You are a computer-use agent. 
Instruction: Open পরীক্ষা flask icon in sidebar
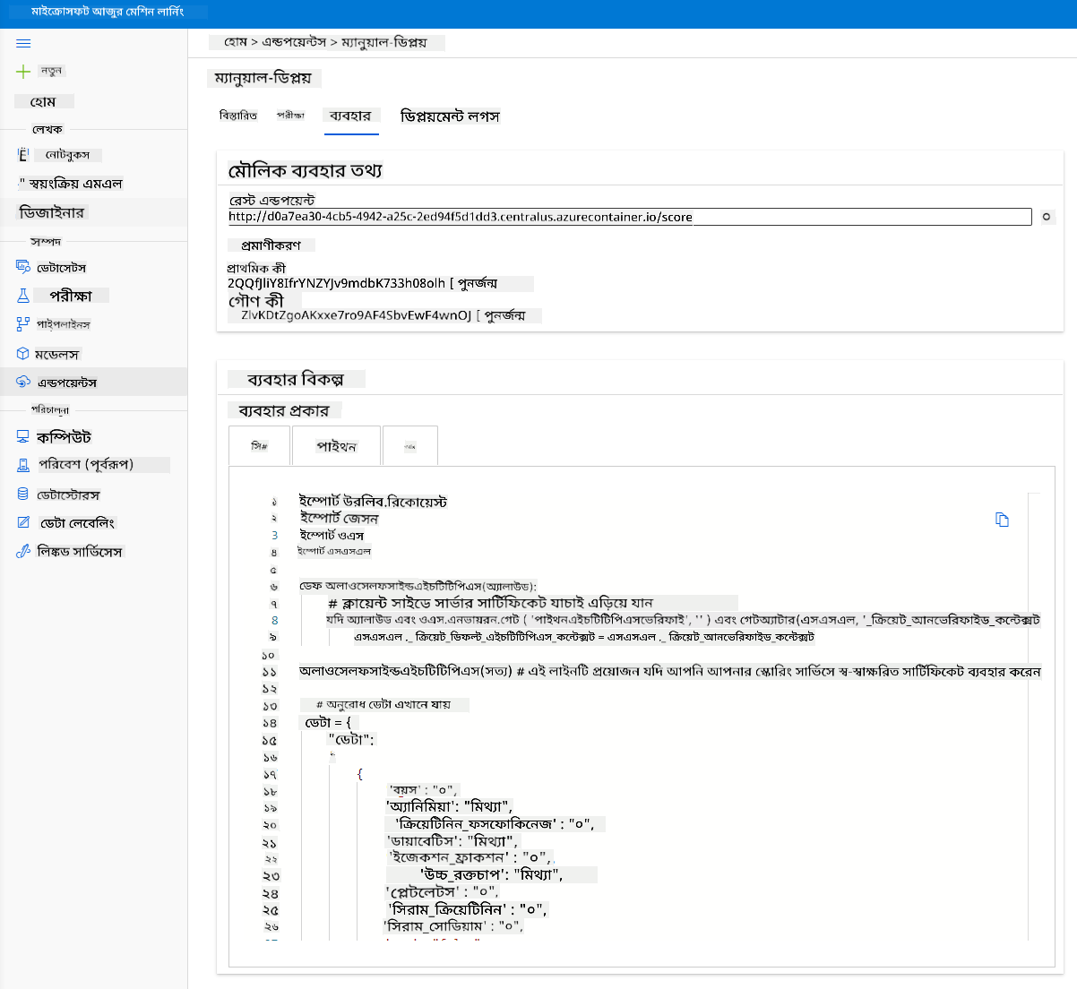pos(23,295)
